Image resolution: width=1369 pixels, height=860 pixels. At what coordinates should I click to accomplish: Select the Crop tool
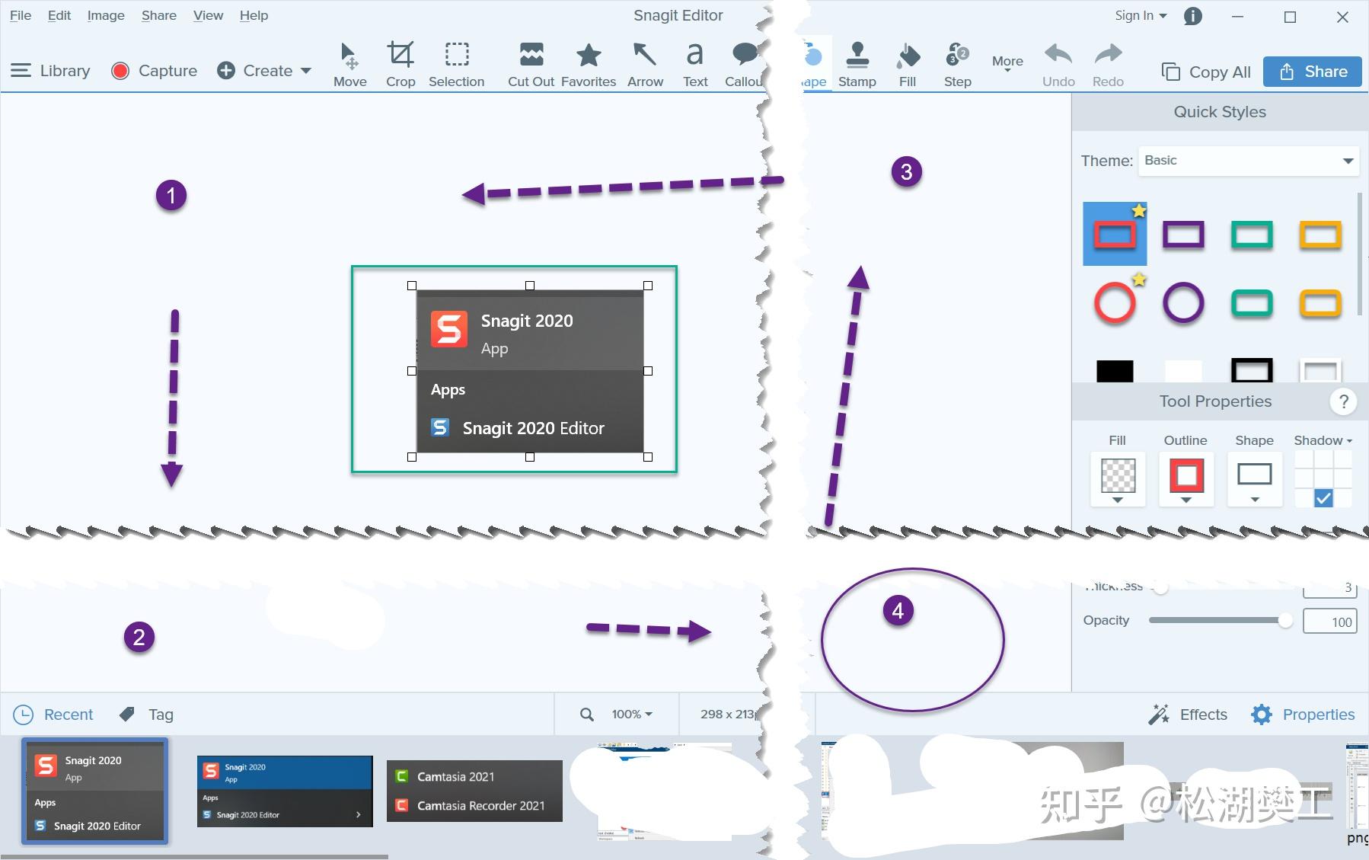(400, 65)
